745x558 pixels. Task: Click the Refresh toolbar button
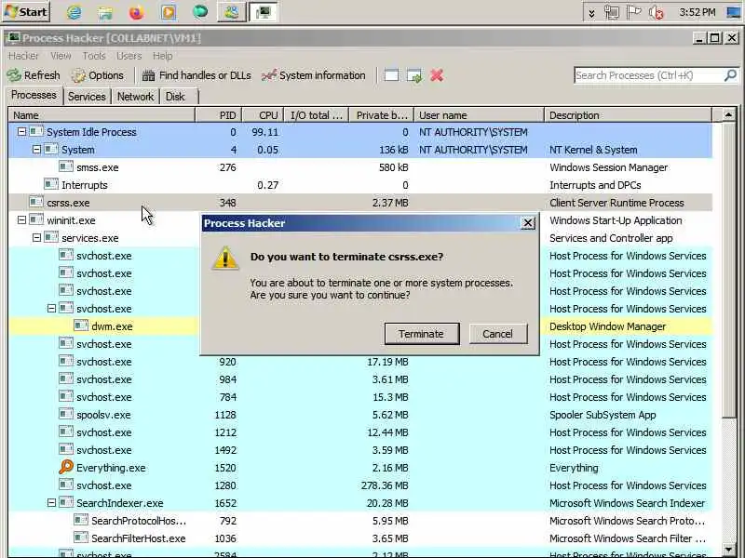[x=34, y=75]
